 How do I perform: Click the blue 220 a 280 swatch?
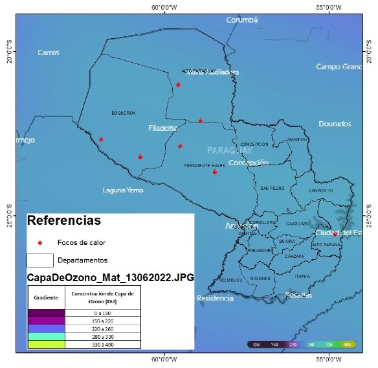click(47, 329)
